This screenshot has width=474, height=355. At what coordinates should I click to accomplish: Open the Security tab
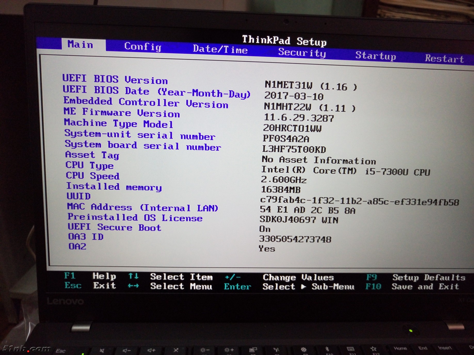pyautogui.click(x=302, y=53)
